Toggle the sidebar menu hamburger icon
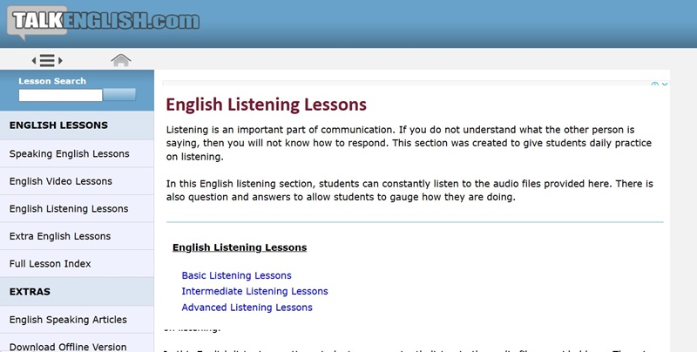Viewport: 697px width, 352px height. [47, 60]
